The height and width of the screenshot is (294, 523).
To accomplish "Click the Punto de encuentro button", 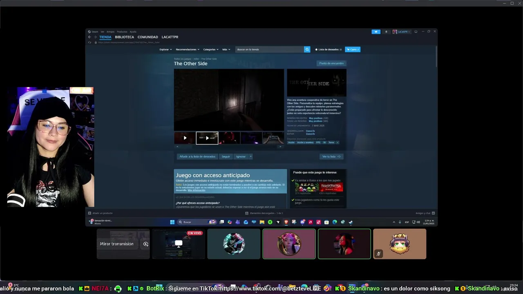I will click(x=331, y=63).
